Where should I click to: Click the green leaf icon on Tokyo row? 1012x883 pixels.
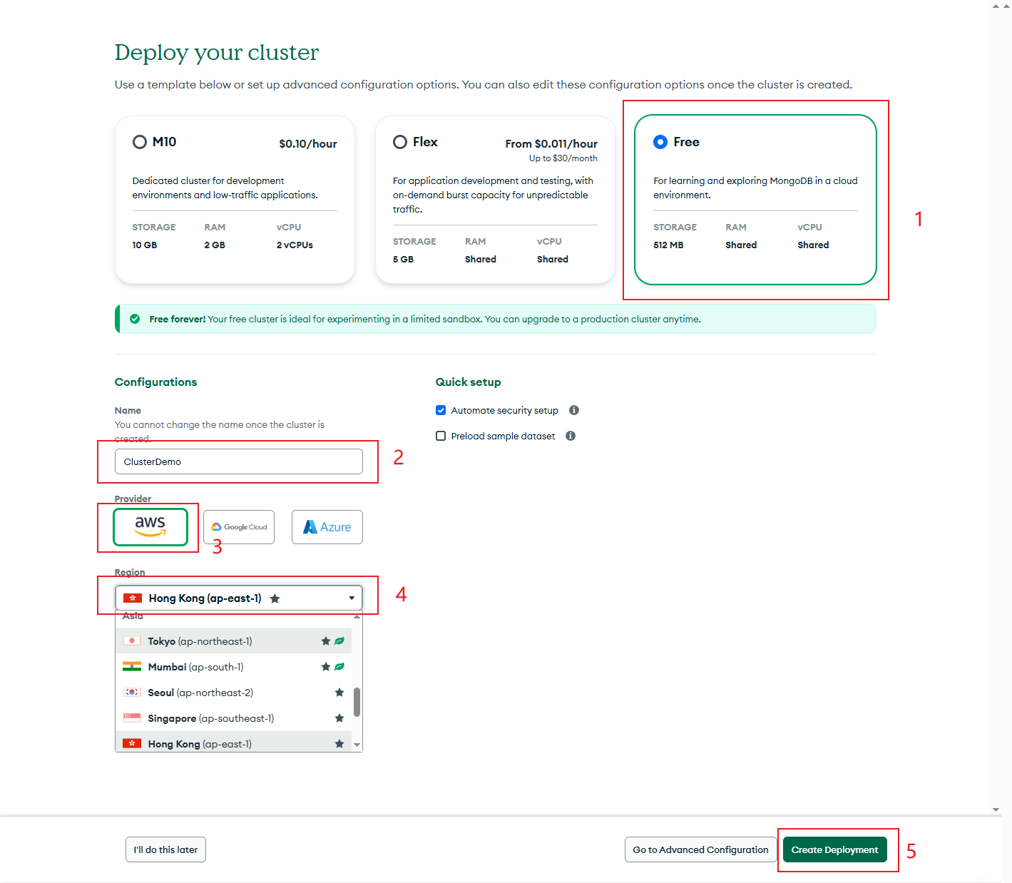coord(339,641)
